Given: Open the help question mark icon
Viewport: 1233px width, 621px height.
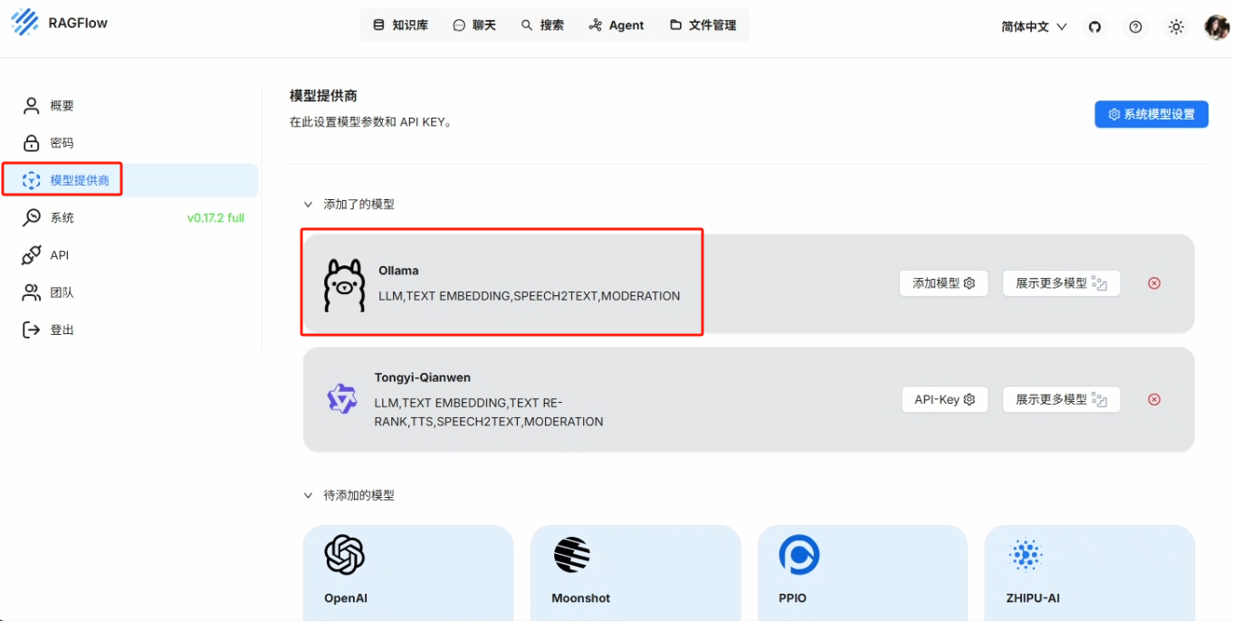Looking at the screenshot, I should click(1135, 27).
